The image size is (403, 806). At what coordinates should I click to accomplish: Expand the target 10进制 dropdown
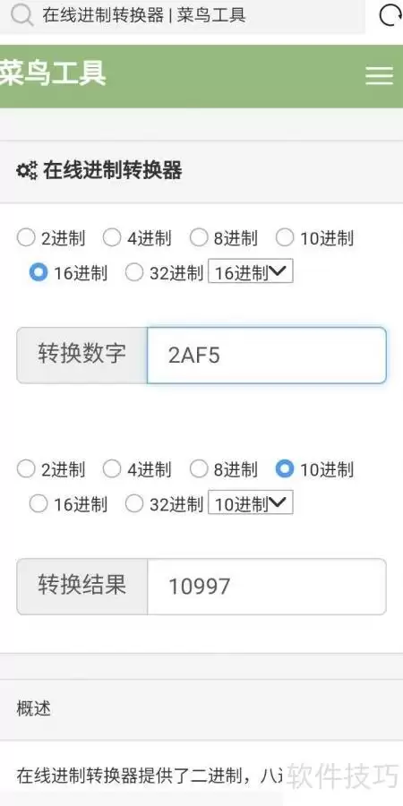tap(251, 502)
